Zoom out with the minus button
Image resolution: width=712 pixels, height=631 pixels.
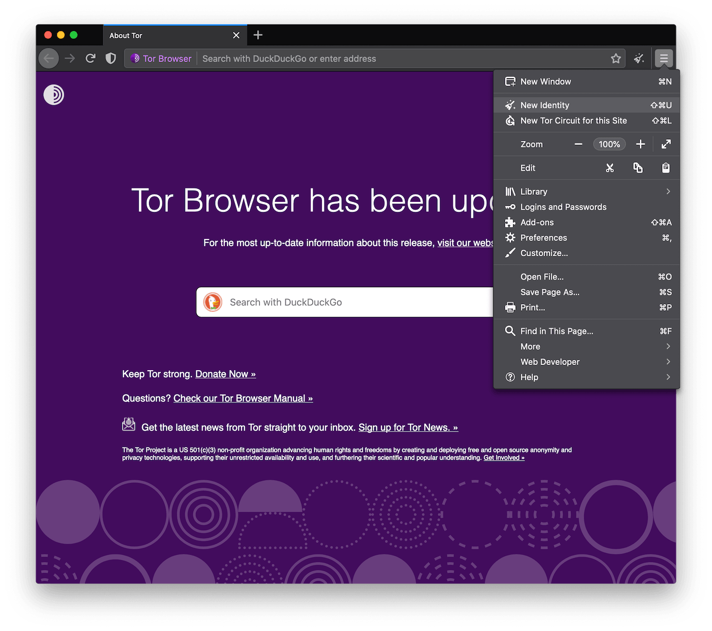coord(578,144)
